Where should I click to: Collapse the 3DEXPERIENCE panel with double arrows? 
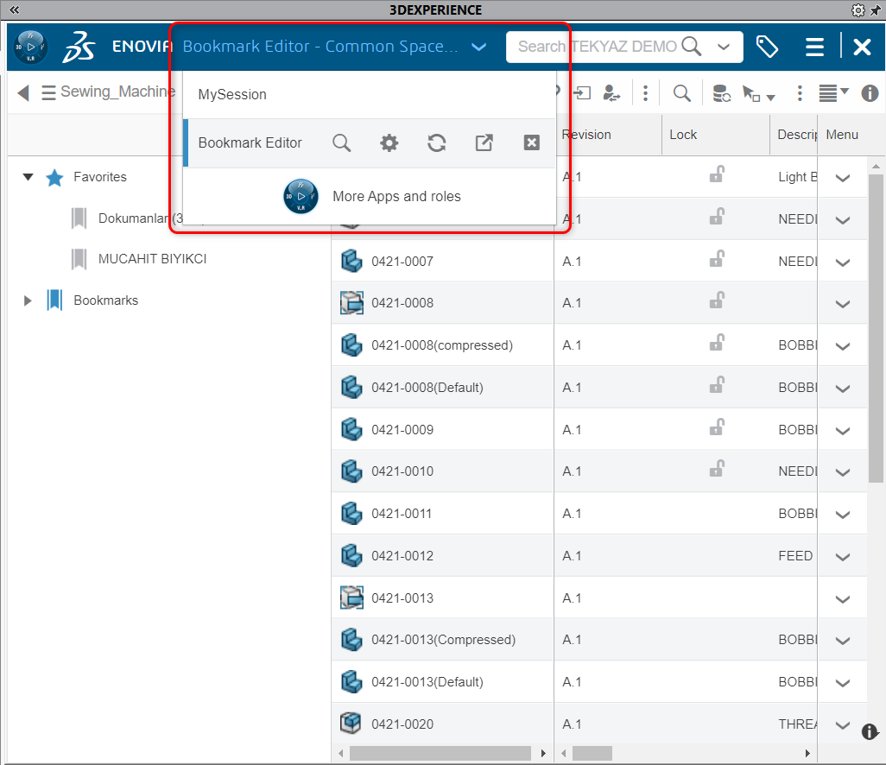click(14, 9)
